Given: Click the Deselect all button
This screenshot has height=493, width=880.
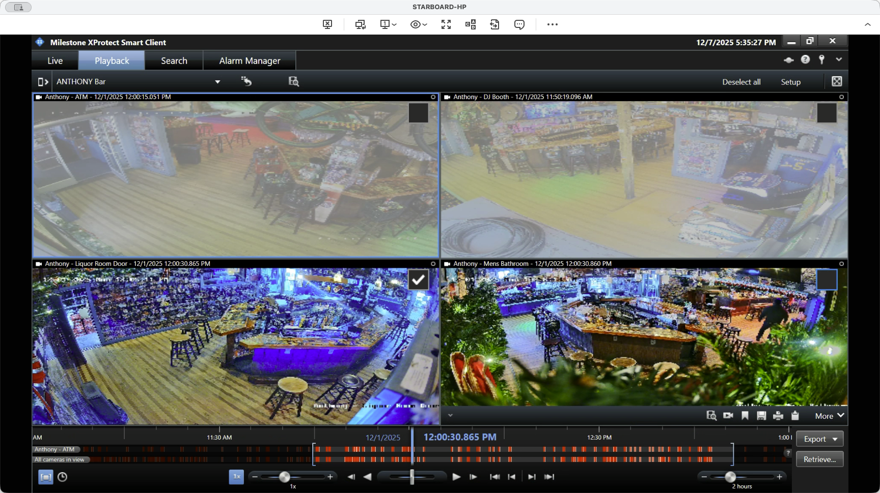Looking at the screenshot, I should coord(741,82).
